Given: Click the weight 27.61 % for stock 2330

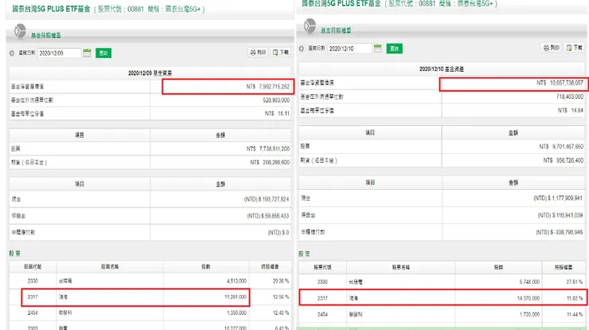Looking at the screenshot, I should pyautogui.click(x=575, y=282).
